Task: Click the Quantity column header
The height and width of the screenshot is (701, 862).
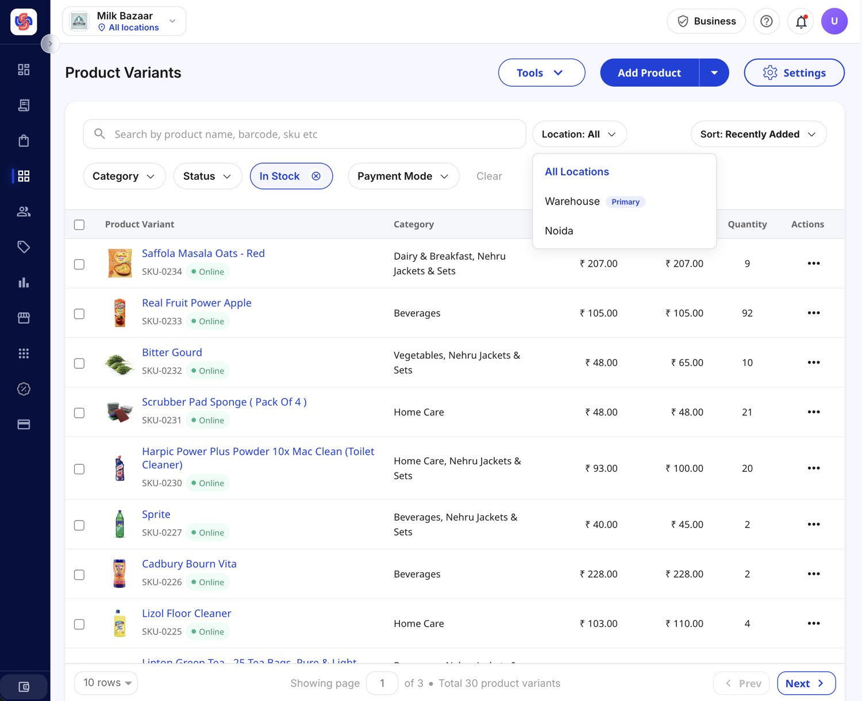Action: coord(747,224)
